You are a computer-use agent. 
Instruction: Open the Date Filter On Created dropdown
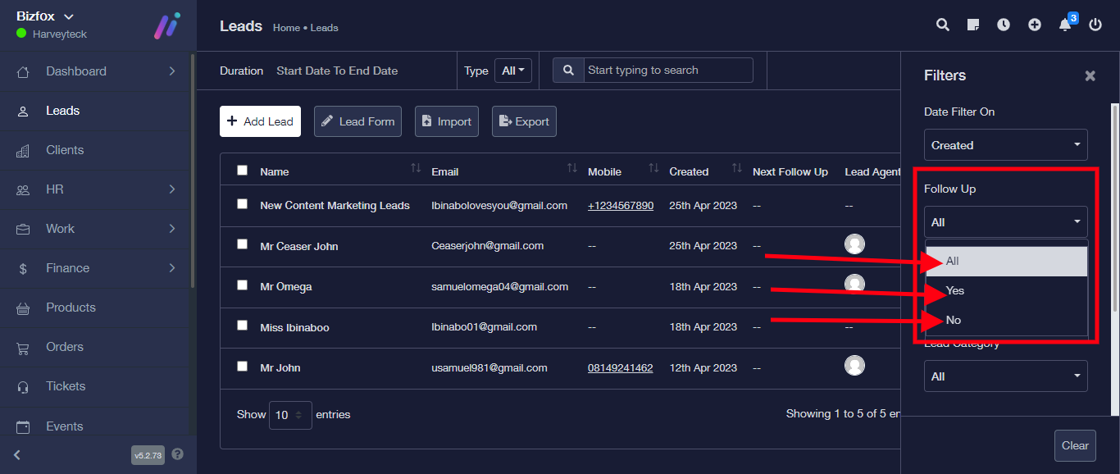point(1005,145)
